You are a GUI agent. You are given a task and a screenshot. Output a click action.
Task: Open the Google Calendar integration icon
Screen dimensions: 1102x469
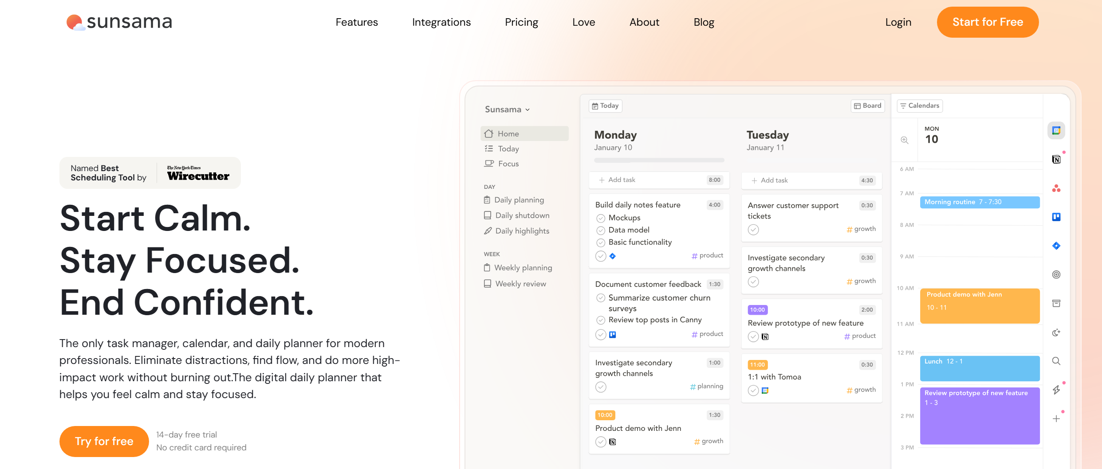pos(1056,130)
